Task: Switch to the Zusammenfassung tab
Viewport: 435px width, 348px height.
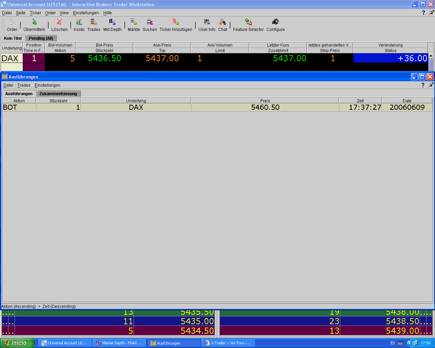Action: [58, 94]
